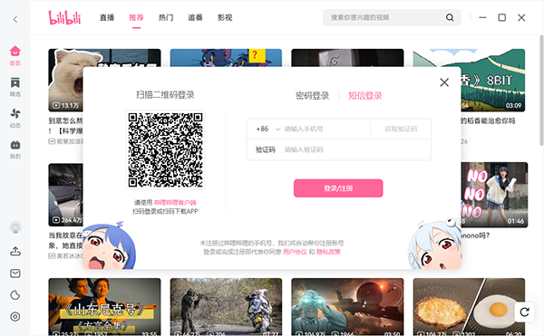The height and width of the screenshot is (336, 544).
Task: Open the NO NO NO dance thumbnail
Action: pyautogui.click(x=494, y=195)
